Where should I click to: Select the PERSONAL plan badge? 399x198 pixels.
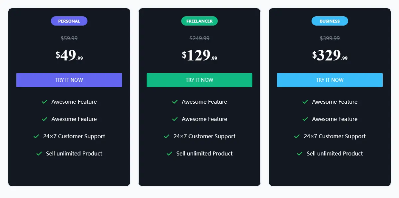[69, 21]
